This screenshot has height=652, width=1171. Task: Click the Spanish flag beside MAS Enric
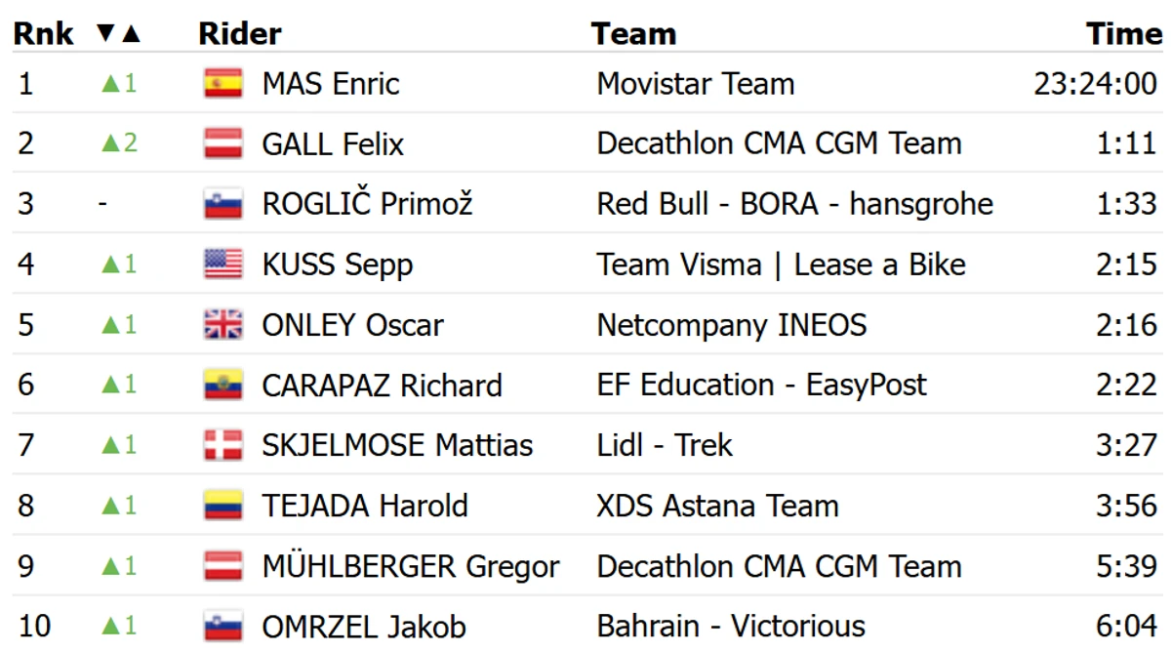click(223, 83)
